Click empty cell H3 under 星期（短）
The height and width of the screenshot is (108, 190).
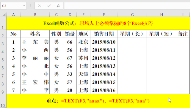coord(161,42)
